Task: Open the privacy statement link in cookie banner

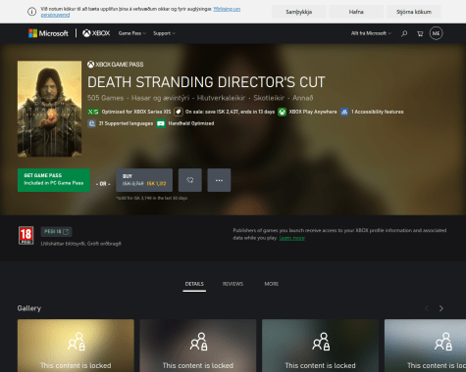Action: (x=227, y=9)
